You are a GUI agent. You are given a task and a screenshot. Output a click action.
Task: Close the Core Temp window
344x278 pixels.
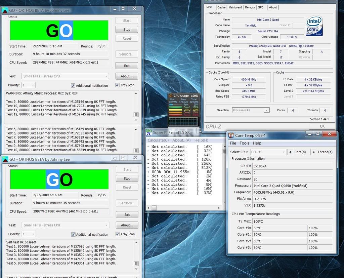[329, 134]
